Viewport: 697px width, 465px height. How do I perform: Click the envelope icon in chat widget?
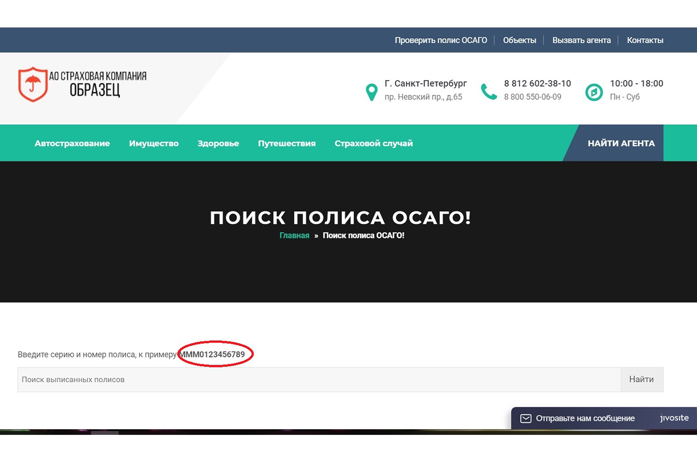pyautogui.click(x=526, y=419)
